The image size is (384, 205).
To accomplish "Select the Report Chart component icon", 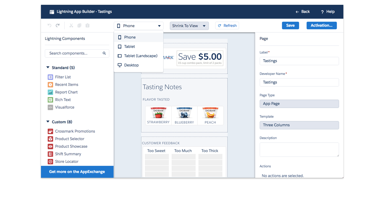I will (x=50, y=92).
